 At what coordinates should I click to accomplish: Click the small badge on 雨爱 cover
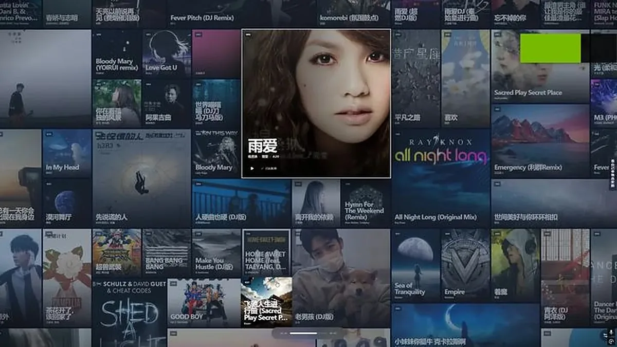[249, 35]
